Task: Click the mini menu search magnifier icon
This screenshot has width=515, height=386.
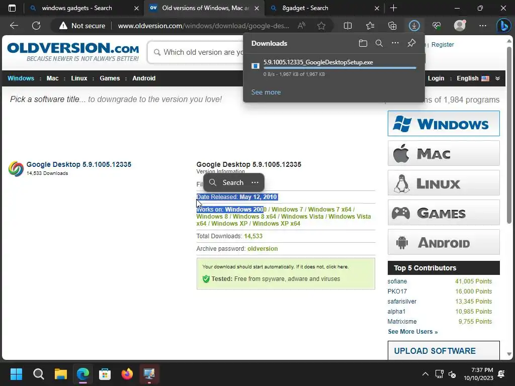Action: [213, 182]
